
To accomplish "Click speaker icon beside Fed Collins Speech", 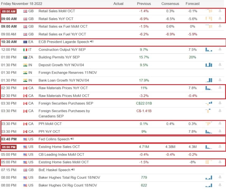I will (72, 139).
